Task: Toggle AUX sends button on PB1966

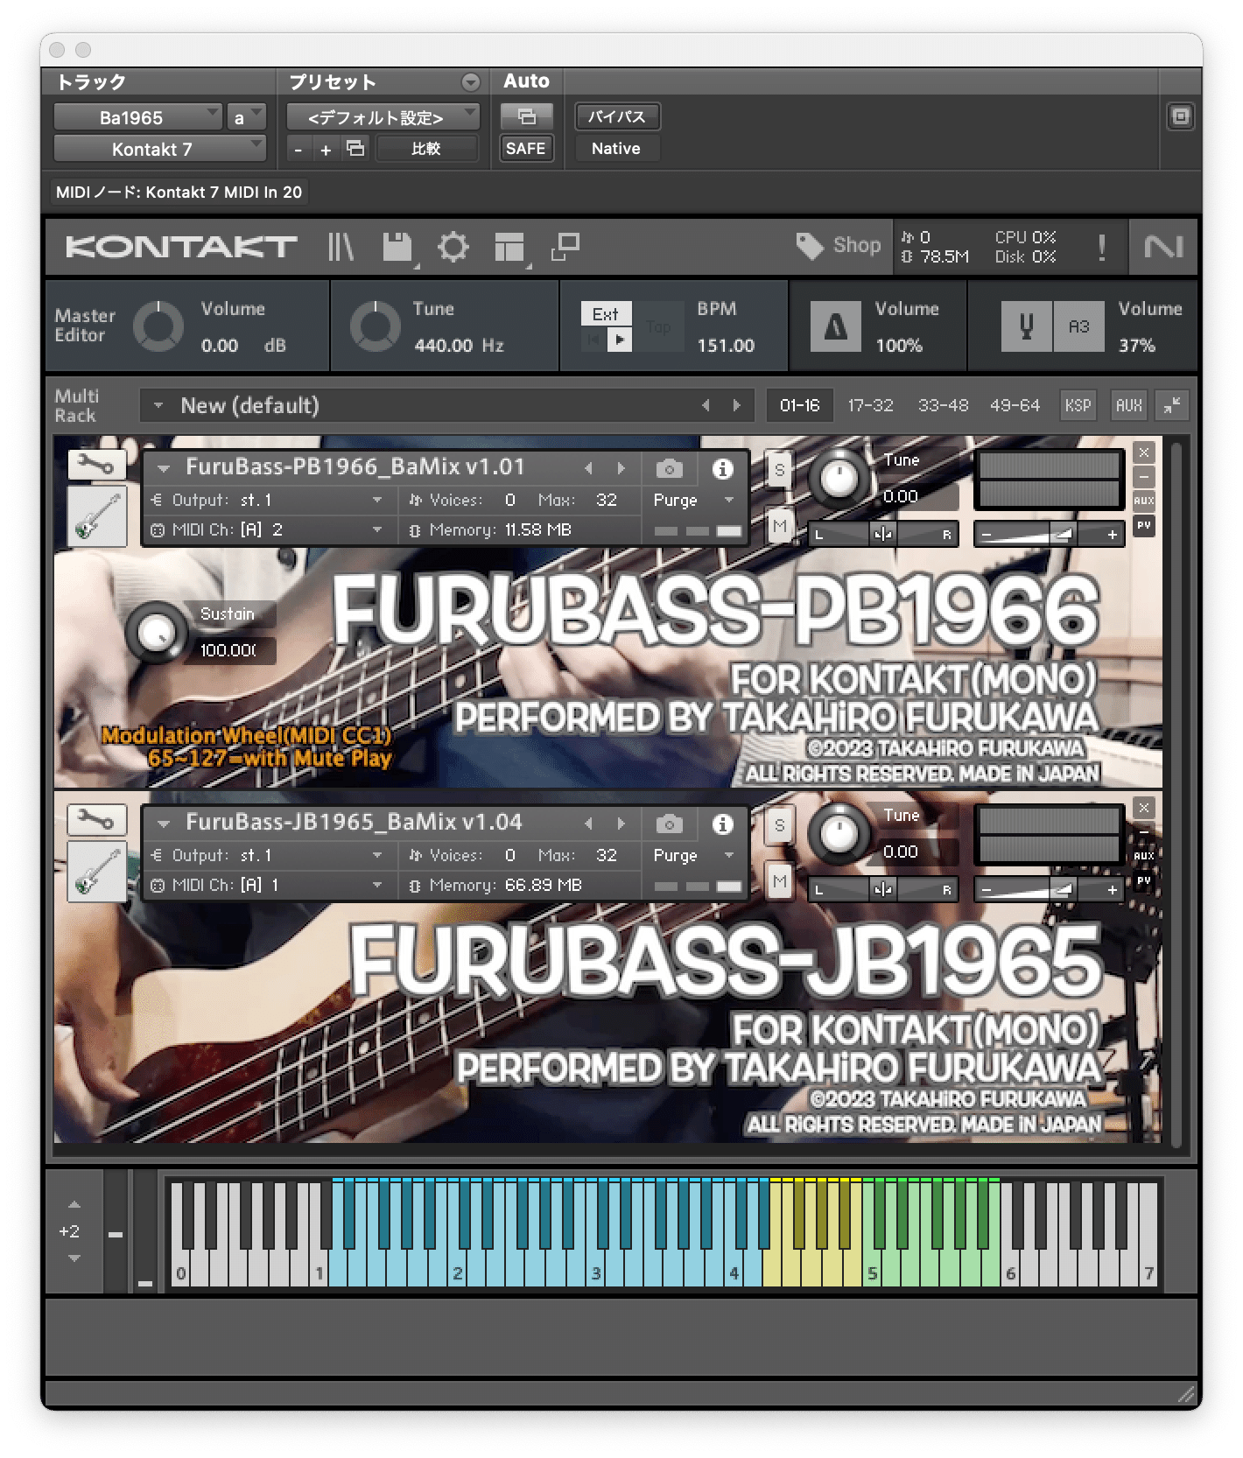Action: [1144, 501]
